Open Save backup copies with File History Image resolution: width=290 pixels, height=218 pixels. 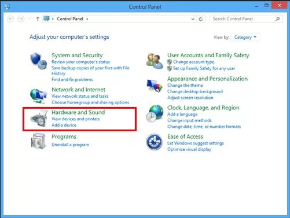click(x=90, y=71)
